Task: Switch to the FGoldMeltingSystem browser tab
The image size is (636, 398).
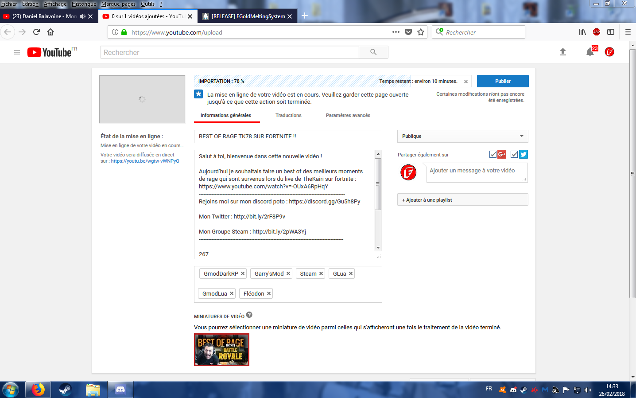Action: coord(248,16)
